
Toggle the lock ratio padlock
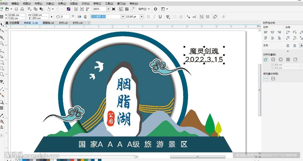click(51, 17)
